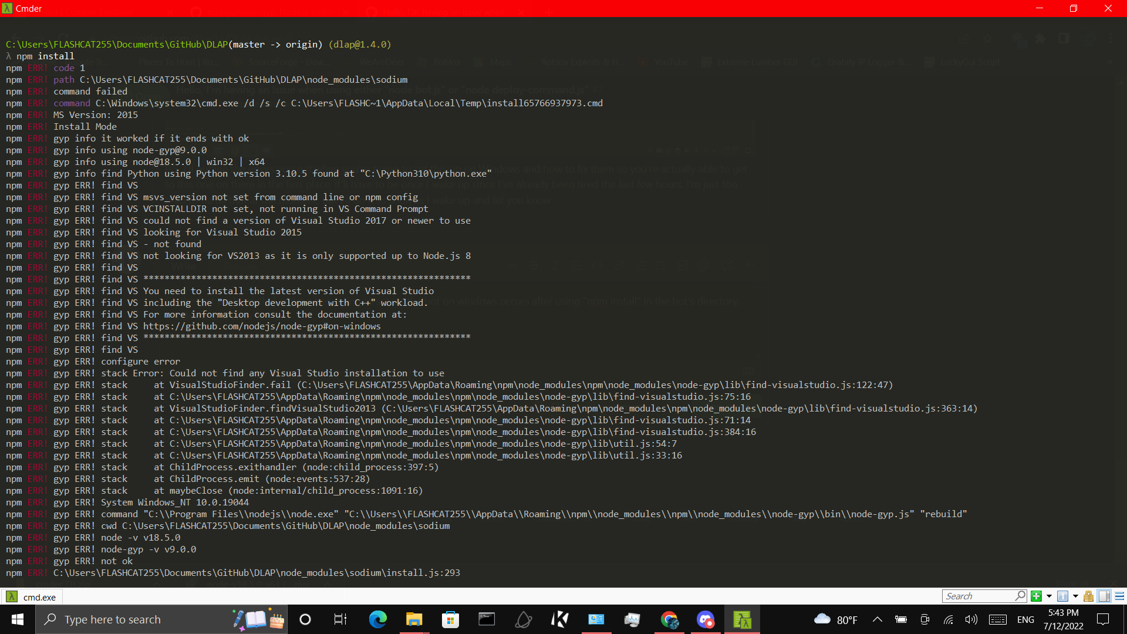Click the Search field in status bar
This screenshot has height=634, width=1127.
coord(977,596)
